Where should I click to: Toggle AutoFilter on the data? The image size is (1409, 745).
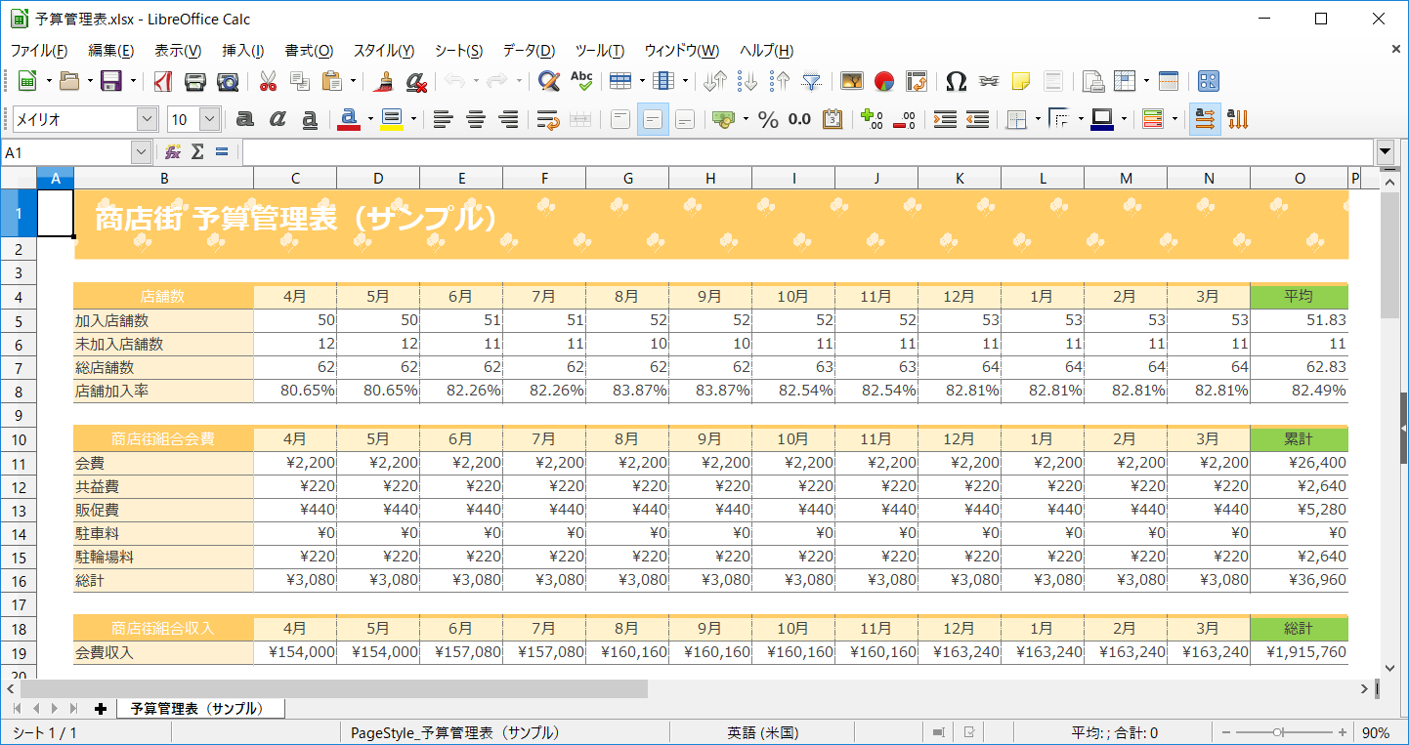(x=811, y=81)
